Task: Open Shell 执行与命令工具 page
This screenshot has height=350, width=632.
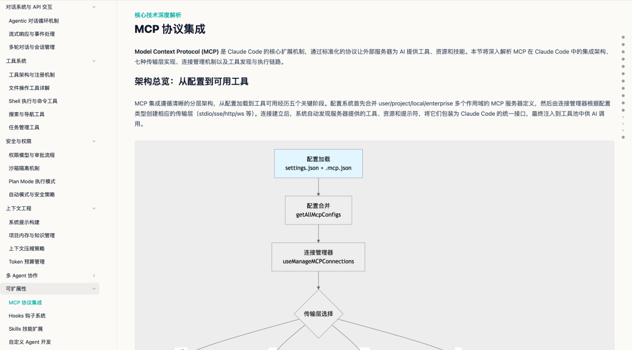Action: [33, 102]
